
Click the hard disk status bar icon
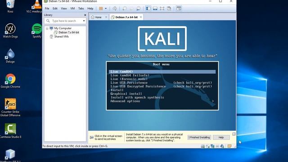pyautogui.click(x=202, y=146)
